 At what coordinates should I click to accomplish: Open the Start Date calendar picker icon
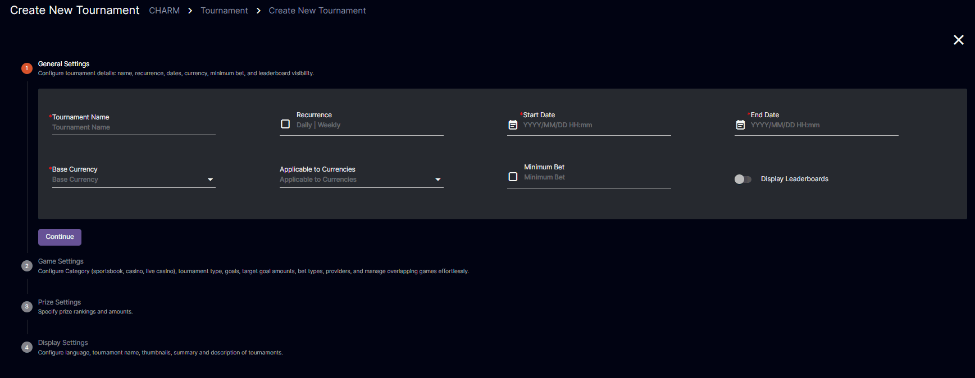click(x=513, y=125)
